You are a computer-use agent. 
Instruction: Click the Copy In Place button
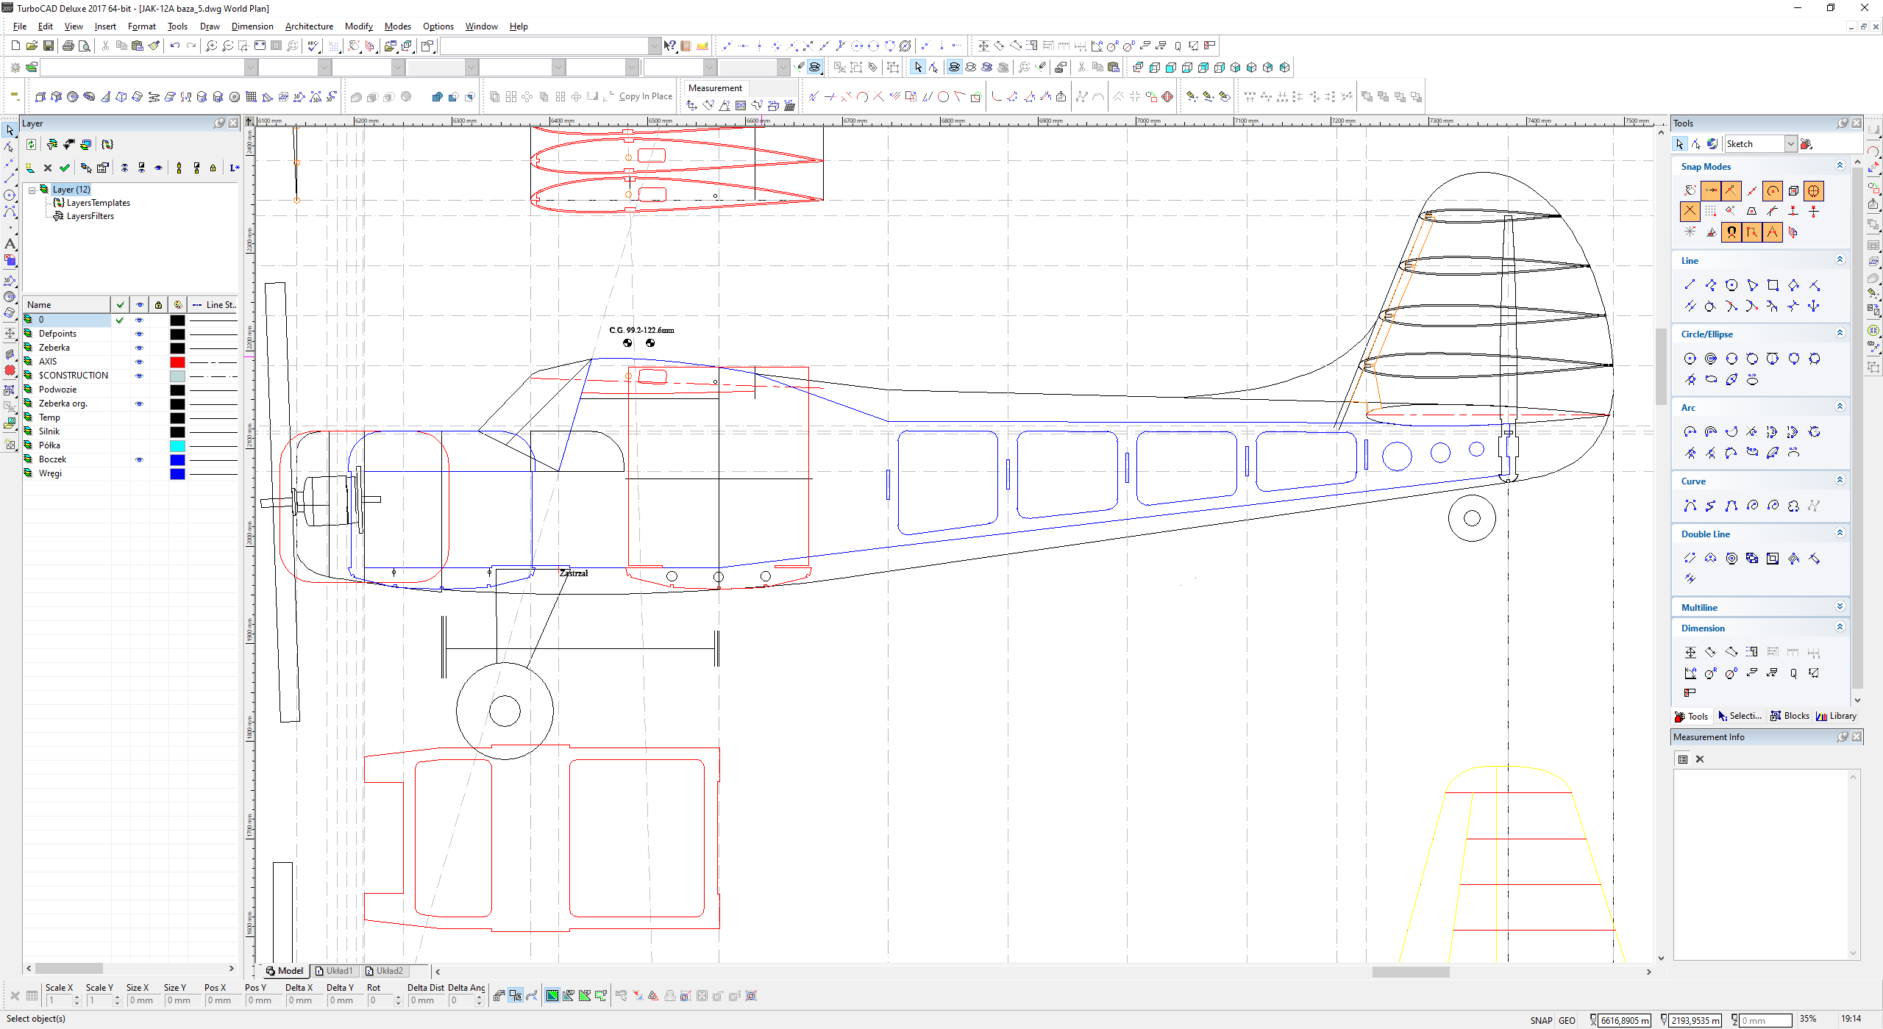click(x=645, y=96)
